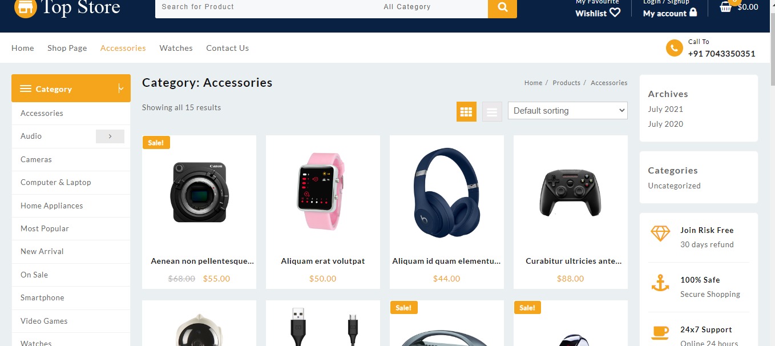Select Computer & Laptop category
The height and width of the screenshot is (346, 775).
56,182
